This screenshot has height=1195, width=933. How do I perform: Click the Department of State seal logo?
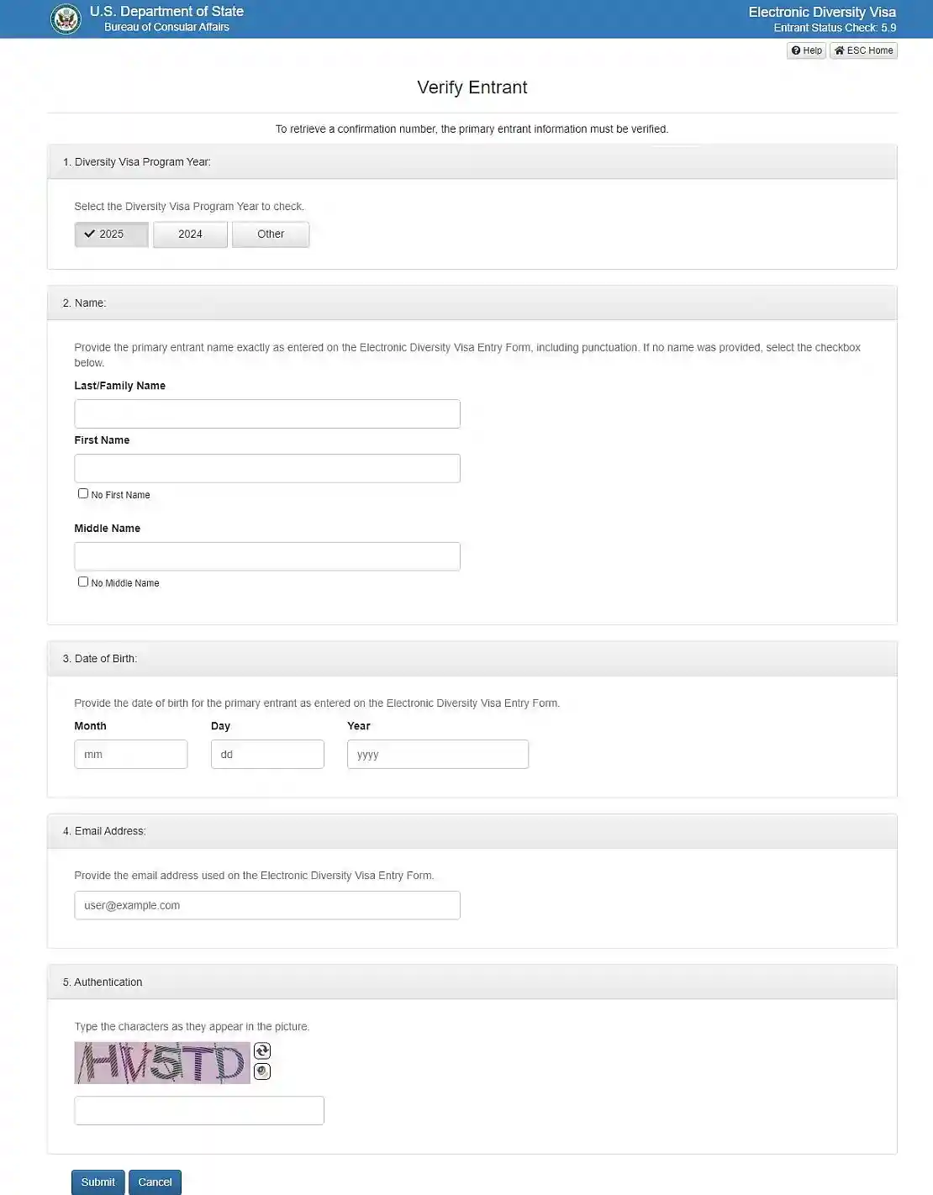tap(66, 18)
